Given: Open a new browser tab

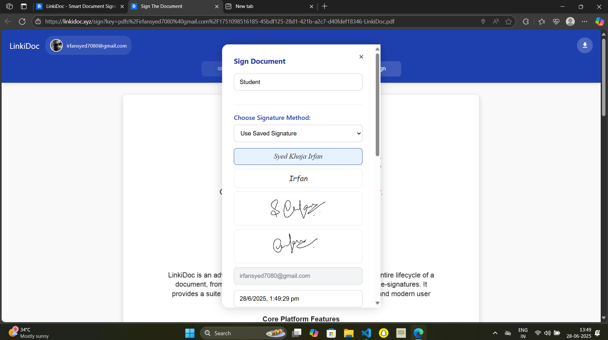Looking at the screenshot, I should [325, 6].
